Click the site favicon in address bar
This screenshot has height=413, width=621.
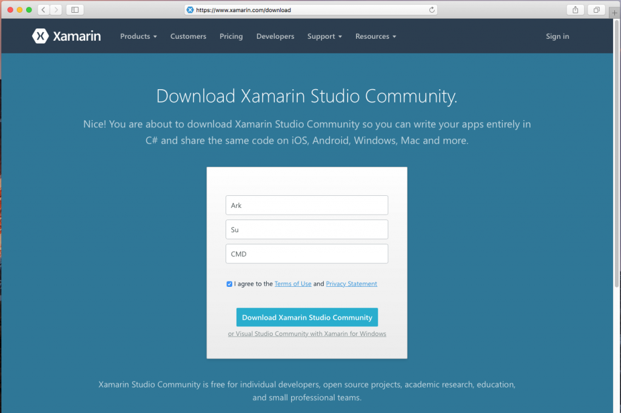coord(190,10)
